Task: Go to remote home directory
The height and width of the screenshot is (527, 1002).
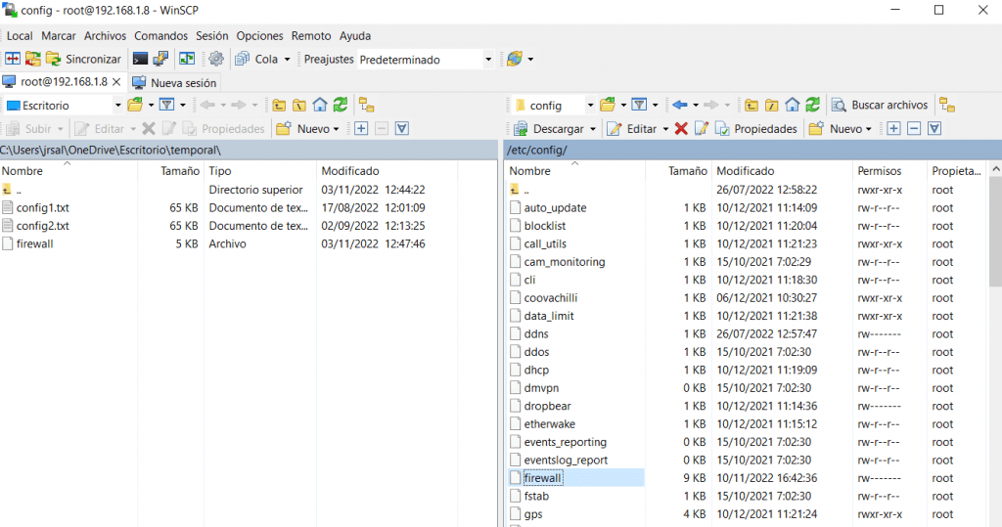Action: 793,105
